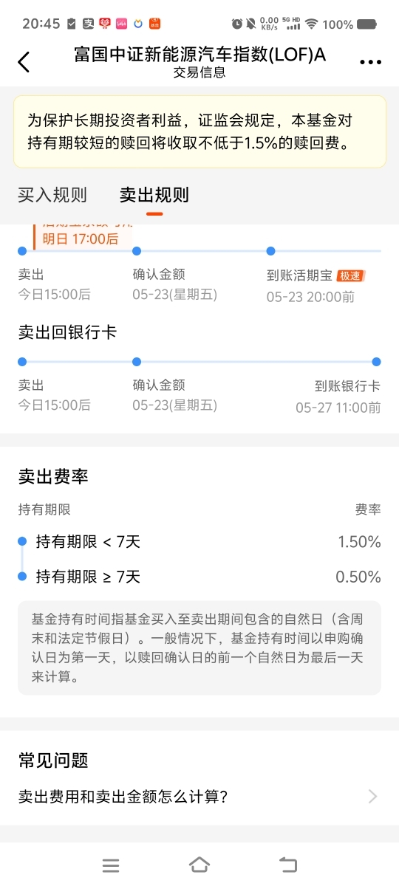Tap the 卖出回银行卡 section heading
399x889 pixels.
tap(67, 332)
